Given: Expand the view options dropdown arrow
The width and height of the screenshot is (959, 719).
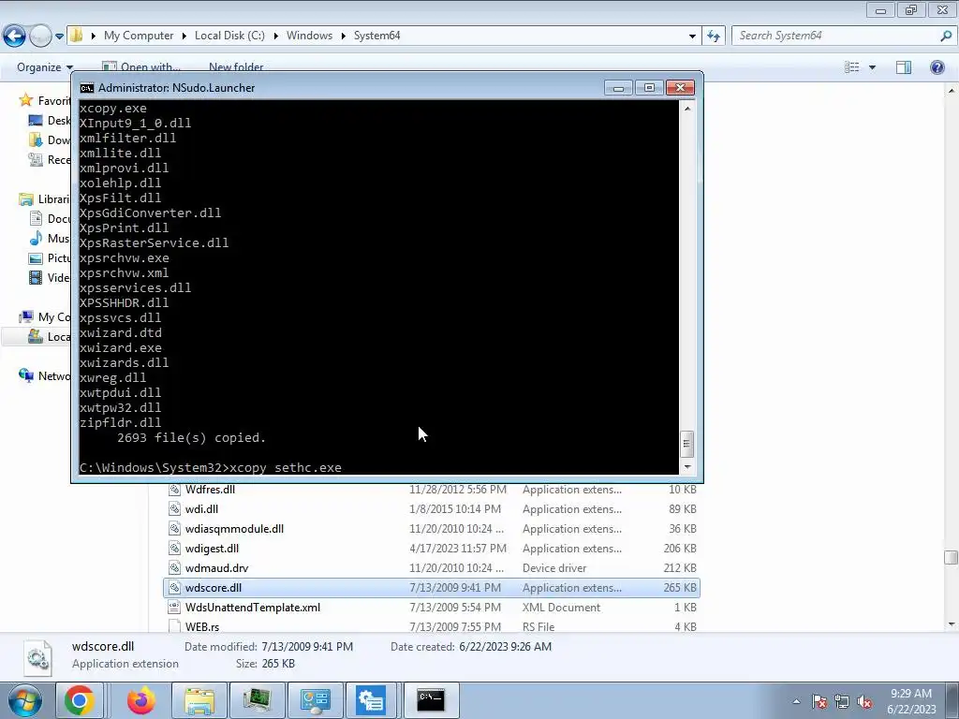Looking at the screenshot, I should [x=872, y=67].
